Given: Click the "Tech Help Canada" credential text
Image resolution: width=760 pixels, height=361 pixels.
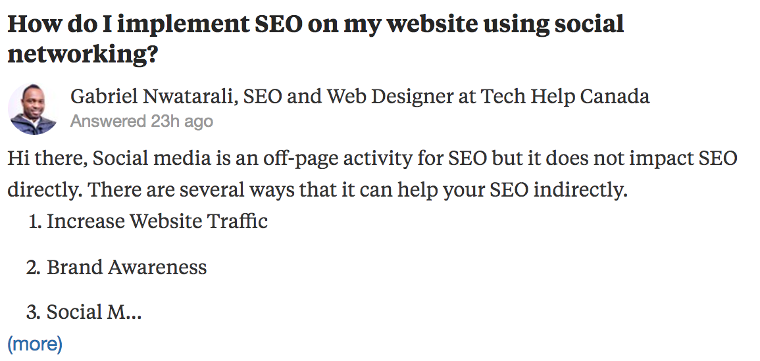Looking at the screenshot, I should [x=565, y=97].
